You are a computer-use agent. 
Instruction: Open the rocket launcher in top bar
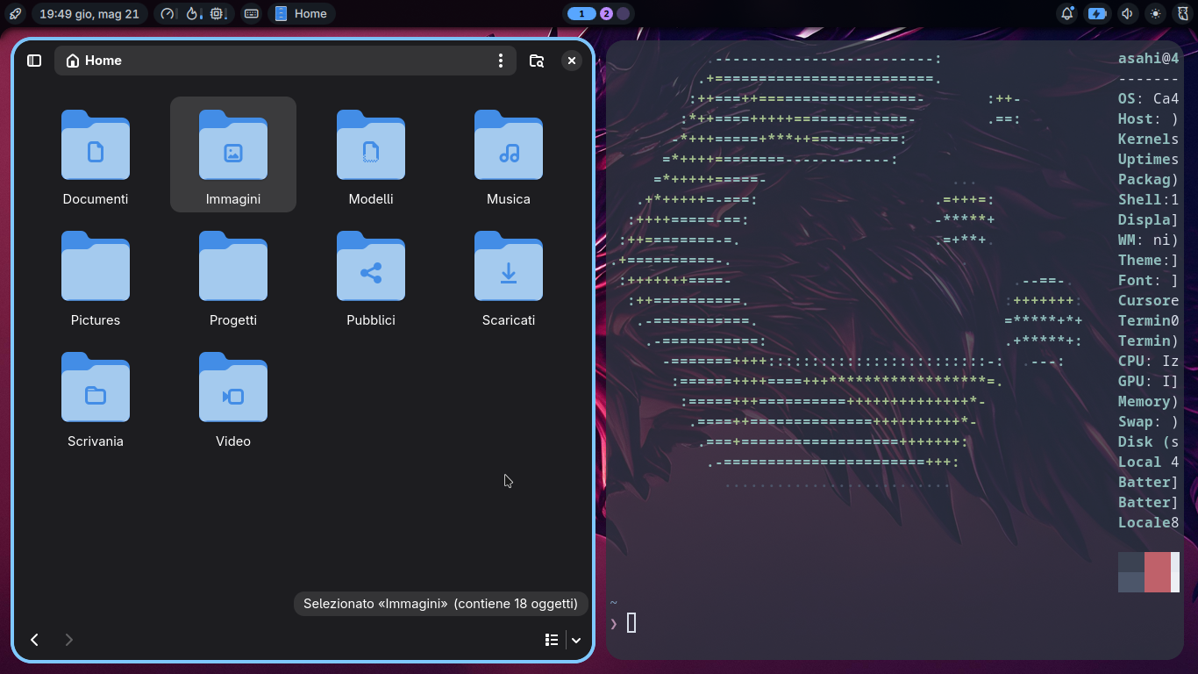click(x=15, y=14)
